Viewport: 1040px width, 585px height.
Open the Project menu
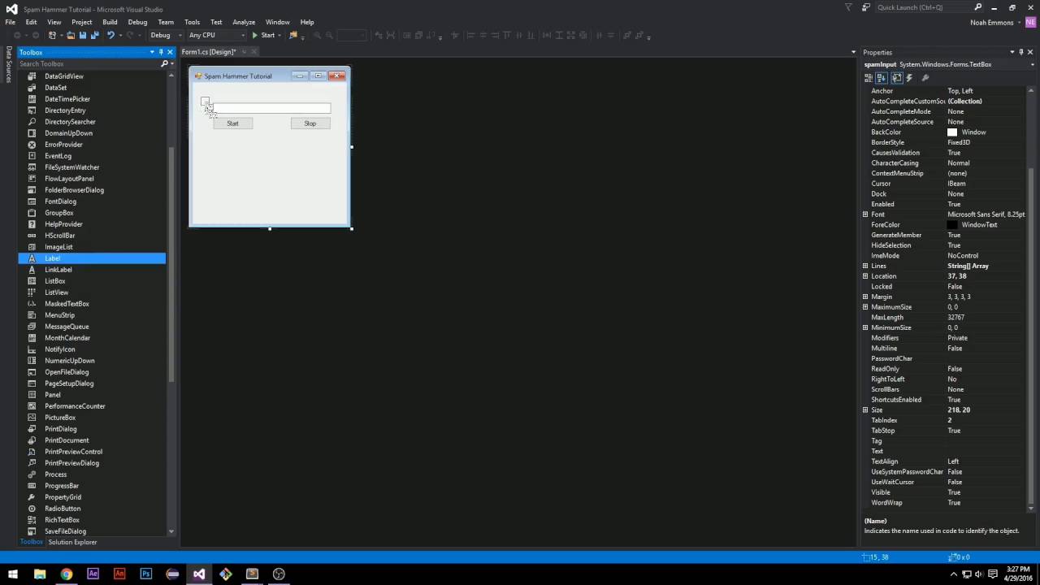(81, 22)
